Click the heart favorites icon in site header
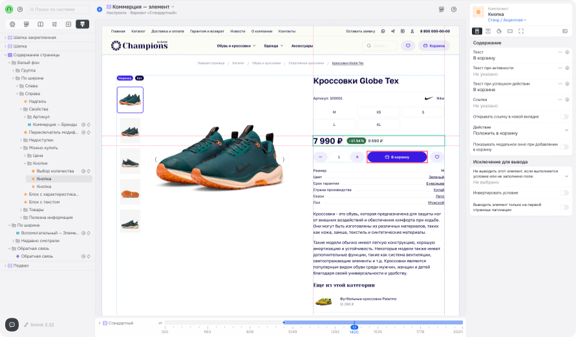Image resolution: width=576 pixels, height=337 pixels. click(x=408, y=46)
